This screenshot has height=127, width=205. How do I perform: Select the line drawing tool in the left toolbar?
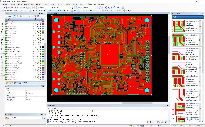point(2,19)
